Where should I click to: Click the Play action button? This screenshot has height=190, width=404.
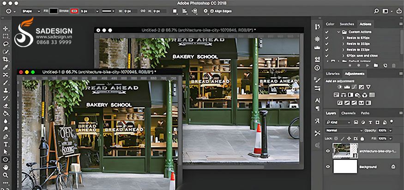[x=368, y=66]
